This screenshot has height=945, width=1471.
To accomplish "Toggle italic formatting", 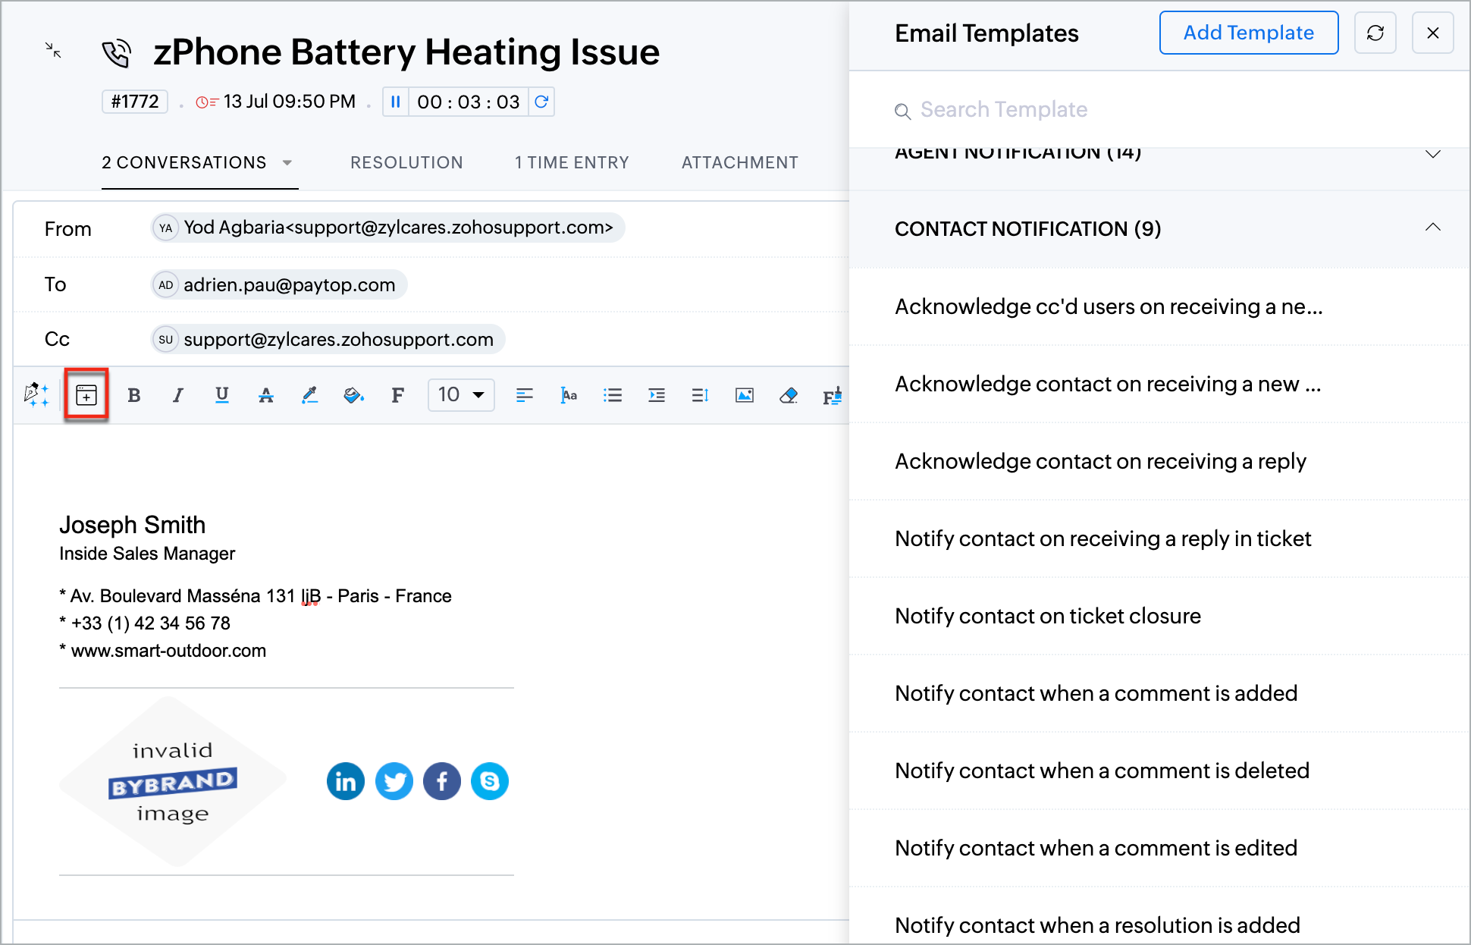I will click(x=177, y=395).
